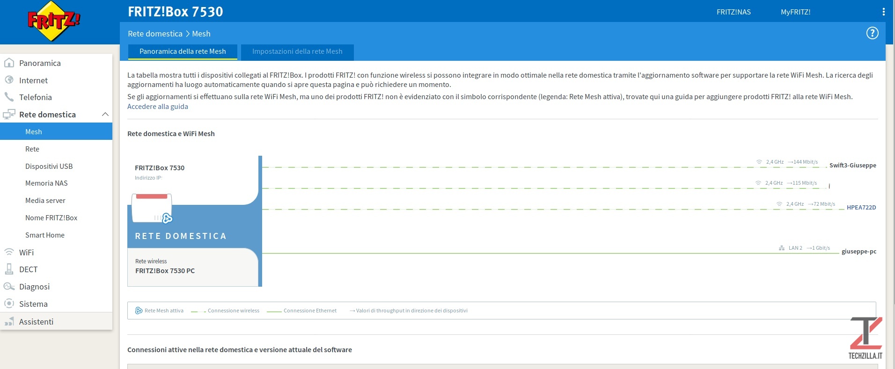The height and width of the screenshot is (369, 895).
Task: Switch to Panoramica della rete Mesh tab
Action: coord(183,51)
